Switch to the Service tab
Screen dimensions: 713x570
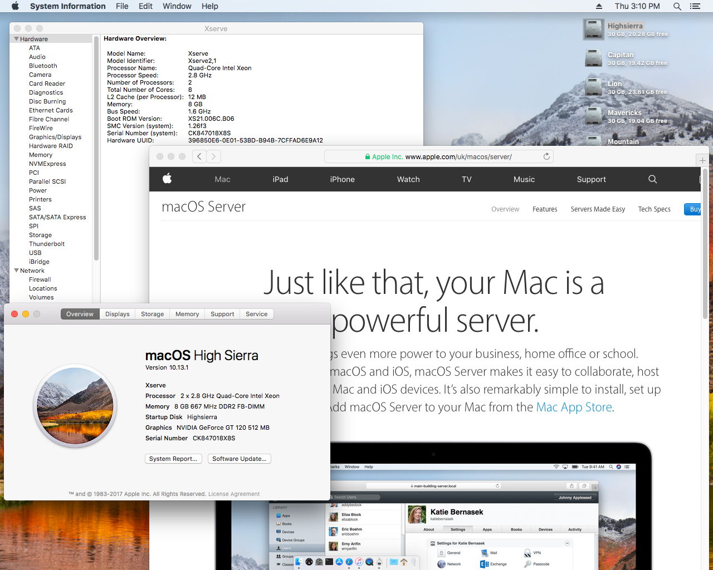click(257, 314)
